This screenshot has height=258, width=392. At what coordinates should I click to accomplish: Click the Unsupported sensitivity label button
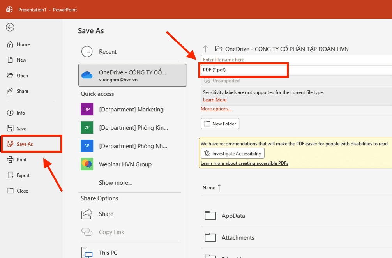pos(296,81)
